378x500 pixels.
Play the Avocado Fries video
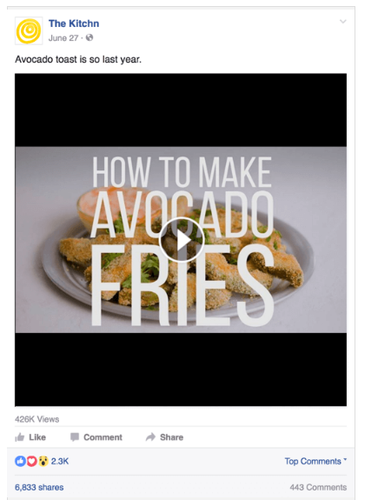coord(181,240)
